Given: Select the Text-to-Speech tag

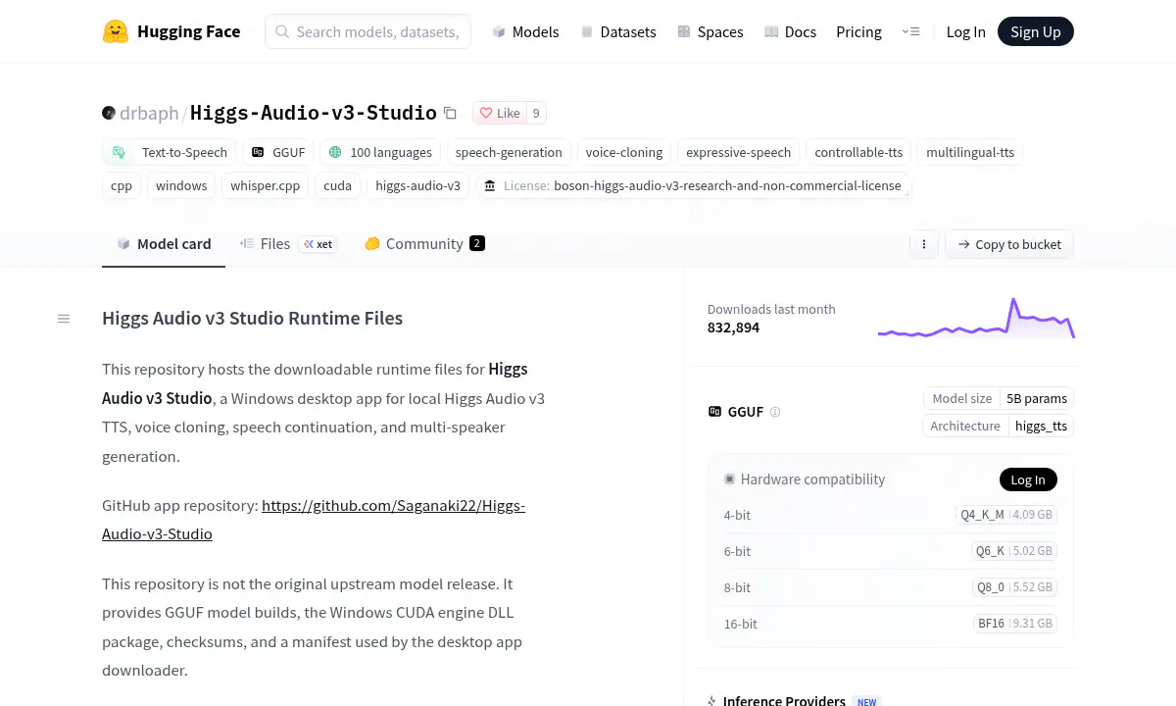Looking at the screenshot, I should point(170,152).
